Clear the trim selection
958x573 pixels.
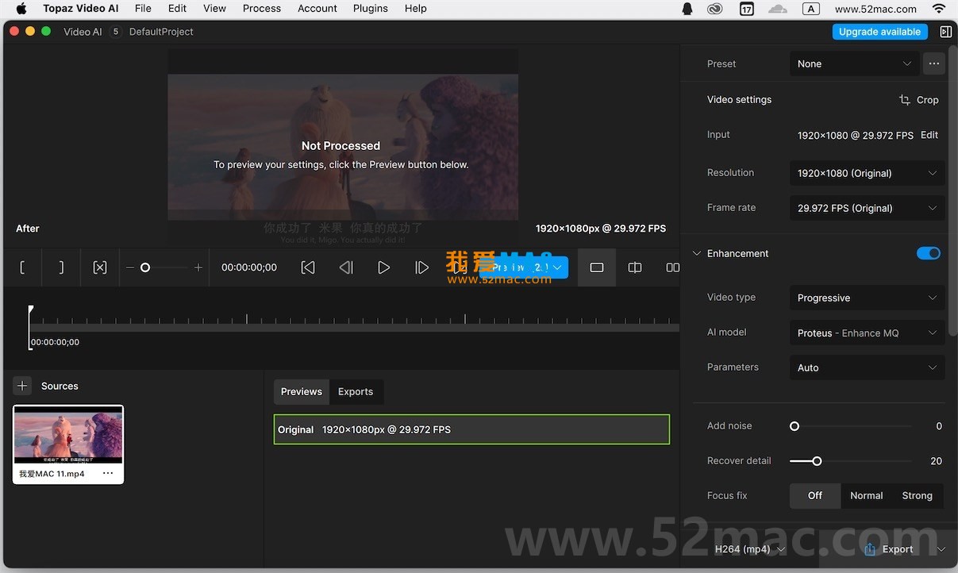pyautogui.click(x=100, y=267)
